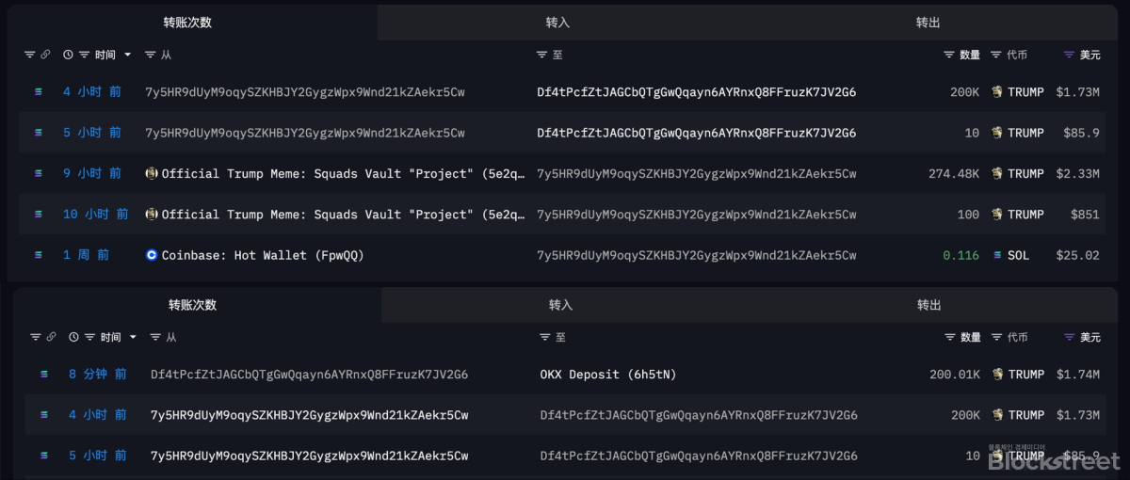Click the link chain icon in top header

(45, 56)
